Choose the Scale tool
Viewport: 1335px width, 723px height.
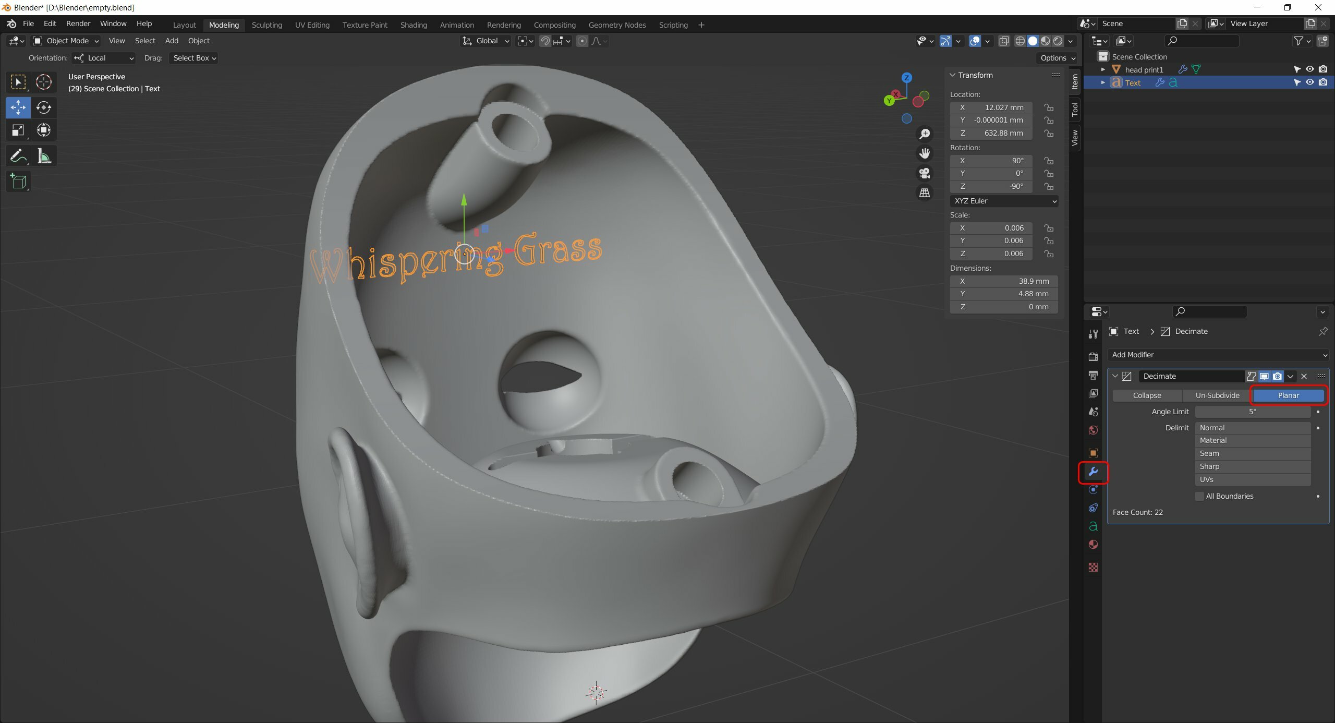(18, 130)
